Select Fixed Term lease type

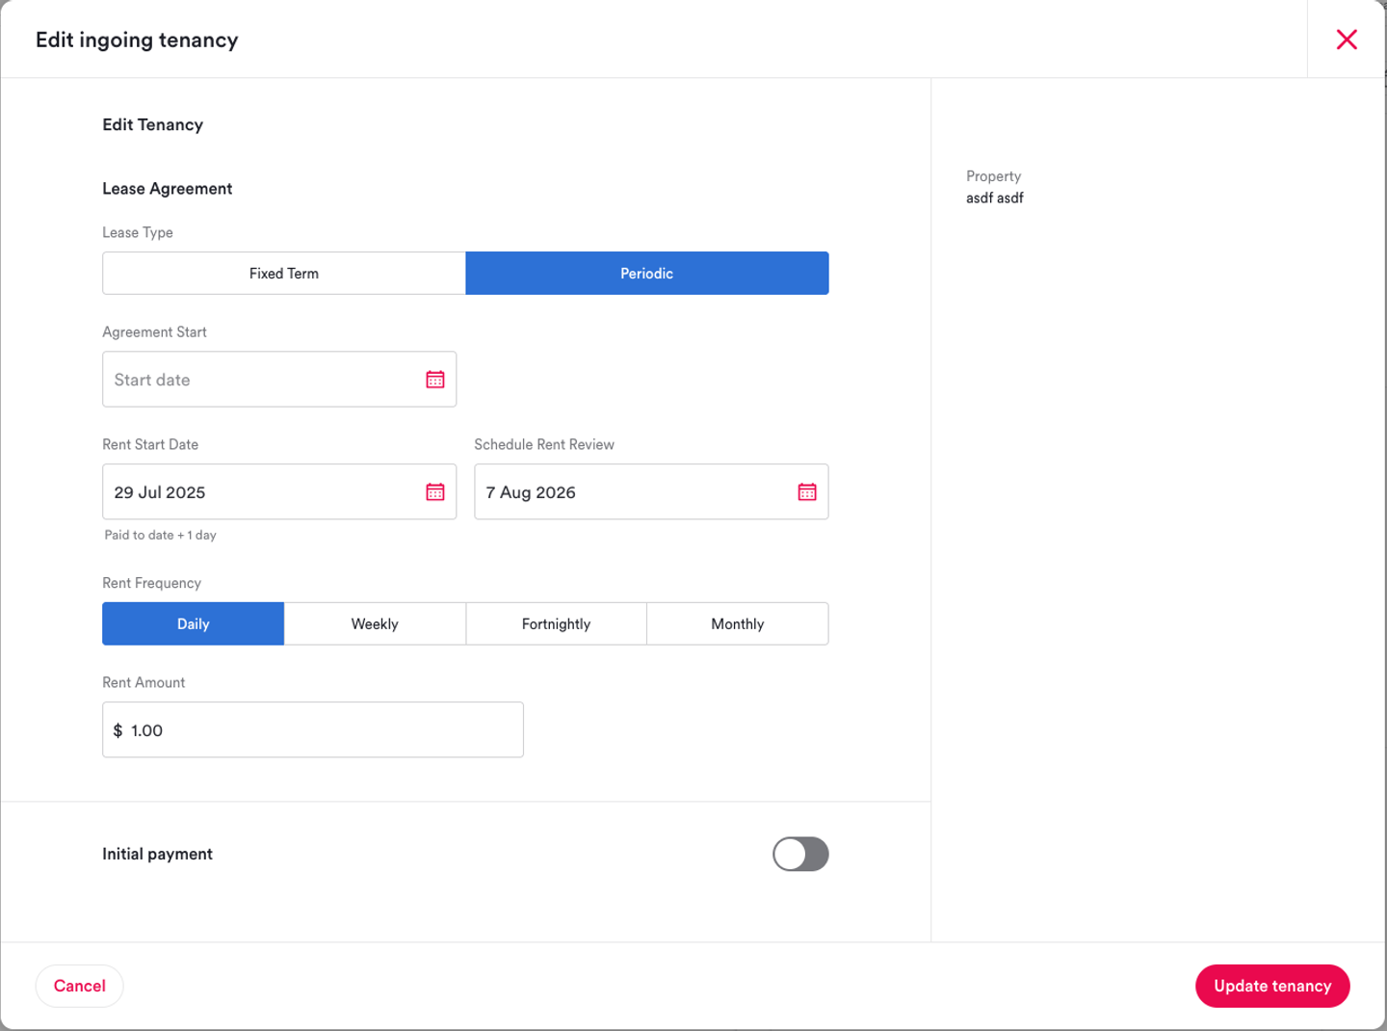pyautogui.click(x=284, y=274)
